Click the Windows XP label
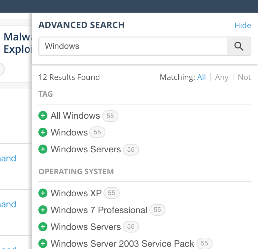The height and width of the screenshot is (249, 258). 76,193
